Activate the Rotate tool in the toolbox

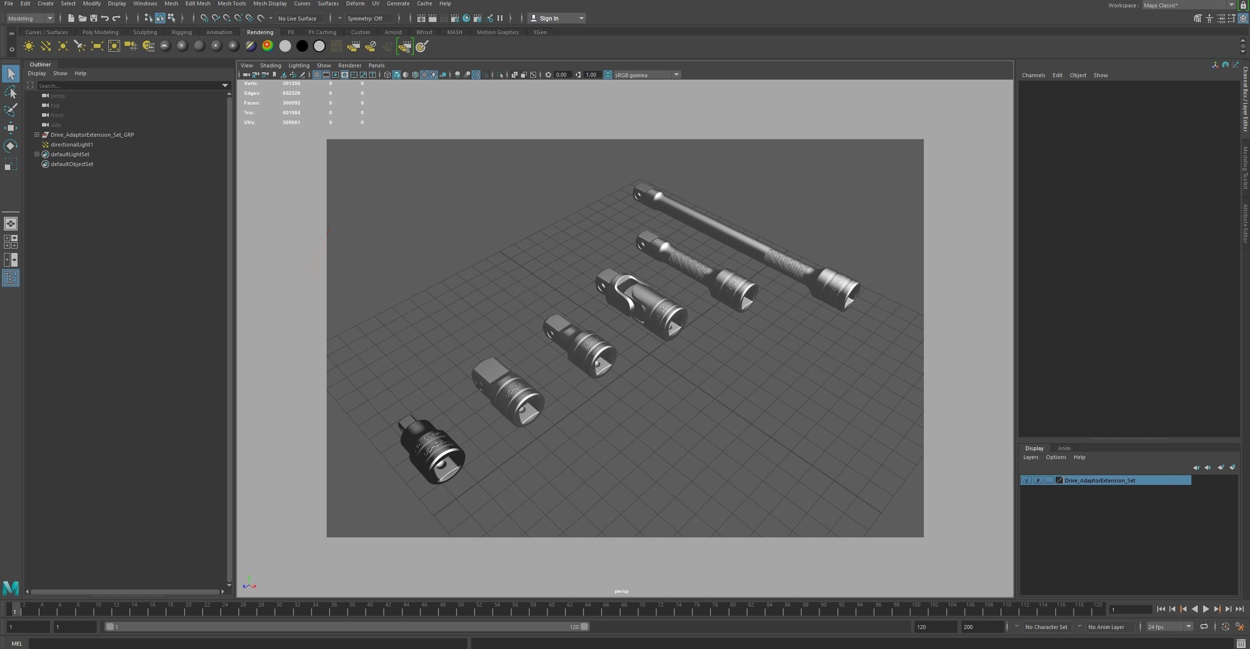(11, 146)
